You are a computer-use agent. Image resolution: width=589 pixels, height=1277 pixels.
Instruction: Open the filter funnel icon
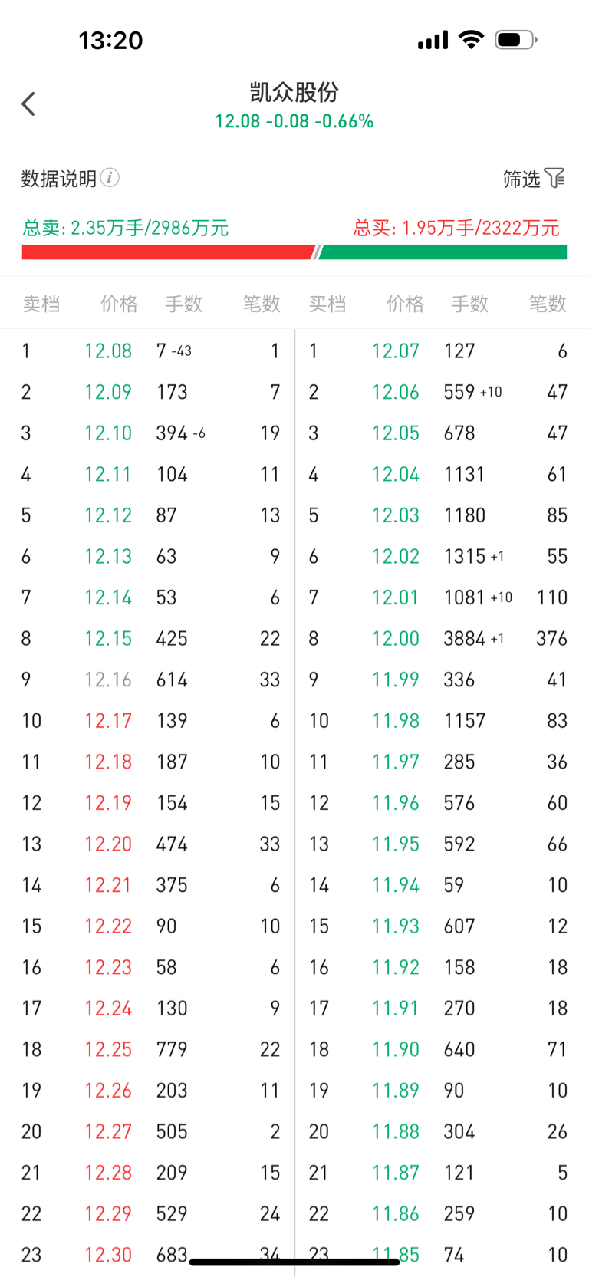click(555, 178)
